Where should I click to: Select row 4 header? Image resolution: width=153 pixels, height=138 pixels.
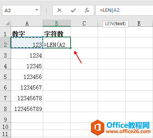[x=5, y=64]
